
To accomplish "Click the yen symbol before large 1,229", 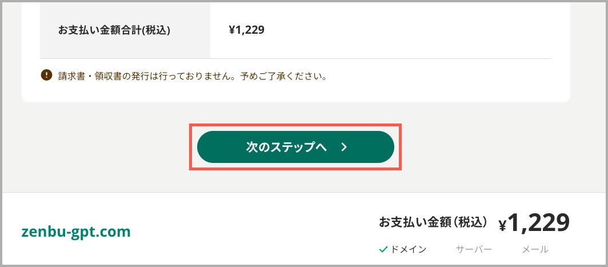I will tap(502, 225).
